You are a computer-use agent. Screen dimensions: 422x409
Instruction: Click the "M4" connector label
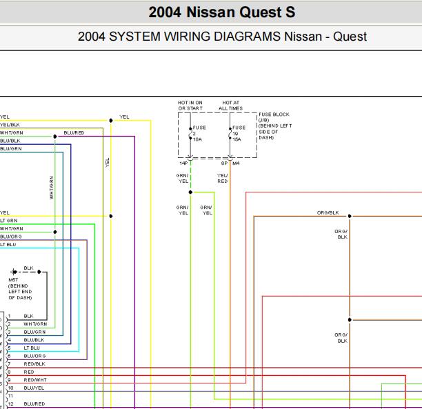coord(236,163)
